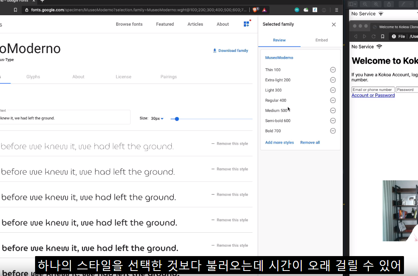Click the greyed info circle extension icon
The width and height of the screenshot is (418, 276).
pos(324,10)
